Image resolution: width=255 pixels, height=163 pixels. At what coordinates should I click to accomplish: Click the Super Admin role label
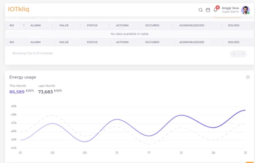(231, 12)
